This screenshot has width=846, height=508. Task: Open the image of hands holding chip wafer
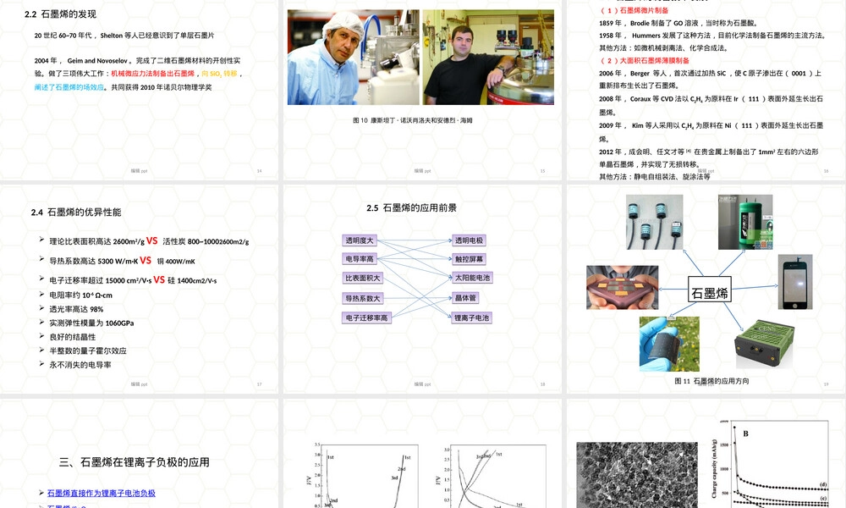click(x=622, y=287)
